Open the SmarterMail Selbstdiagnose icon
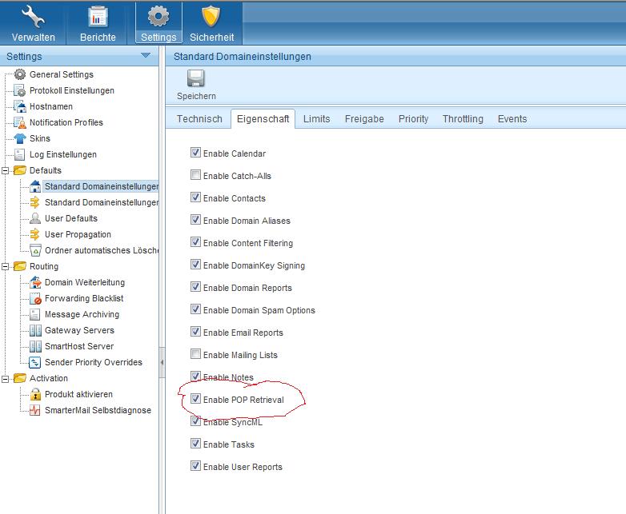 point(35,410)
